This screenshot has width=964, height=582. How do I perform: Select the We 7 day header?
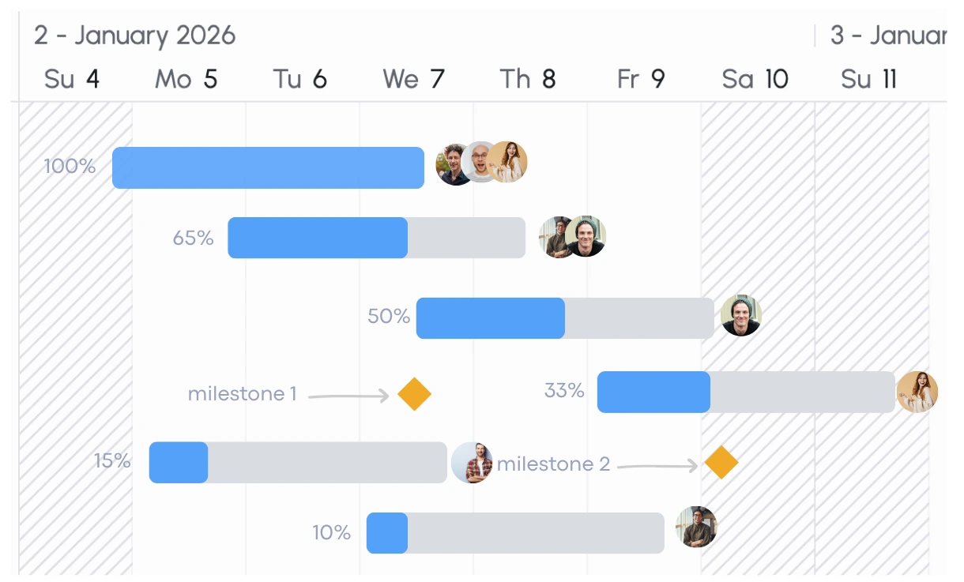coord(413,79)
